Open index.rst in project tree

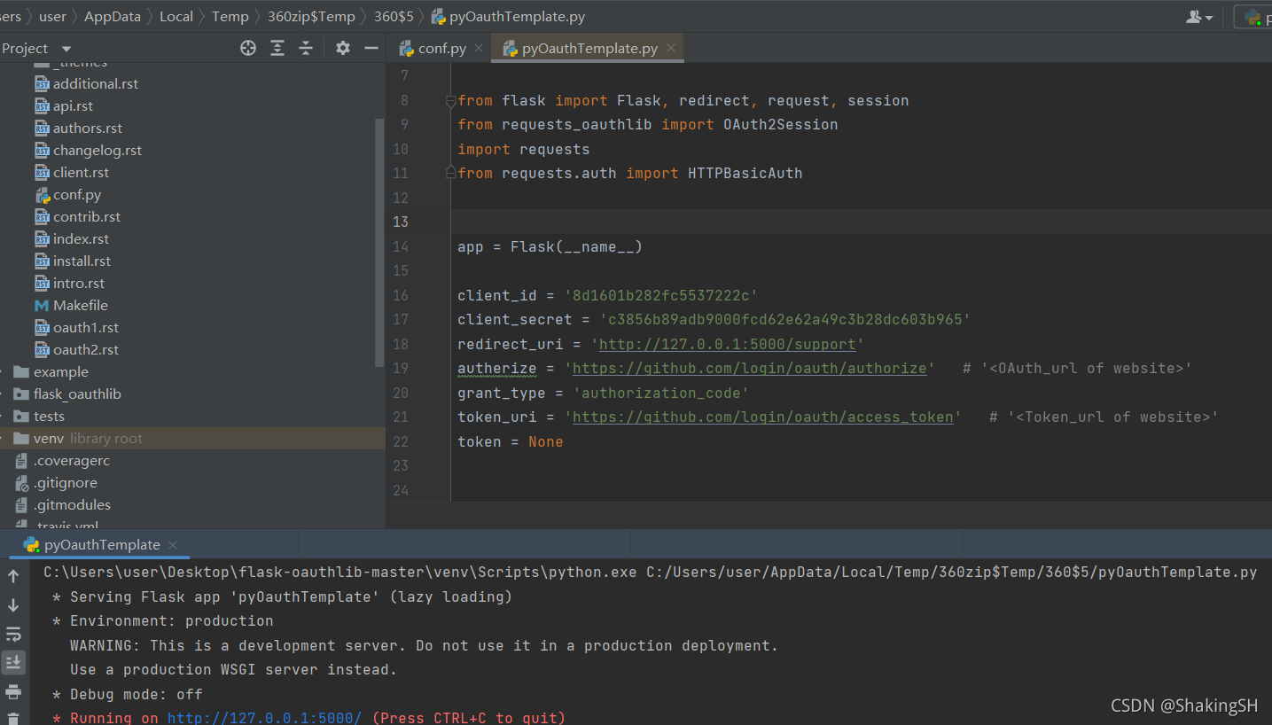tap(81, 238)
